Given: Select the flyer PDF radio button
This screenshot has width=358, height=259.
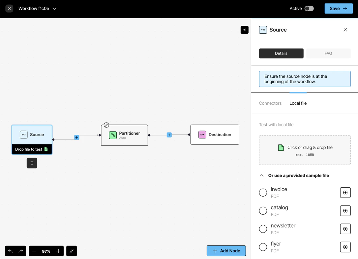Looking at the screenshot, I should 263,247.
